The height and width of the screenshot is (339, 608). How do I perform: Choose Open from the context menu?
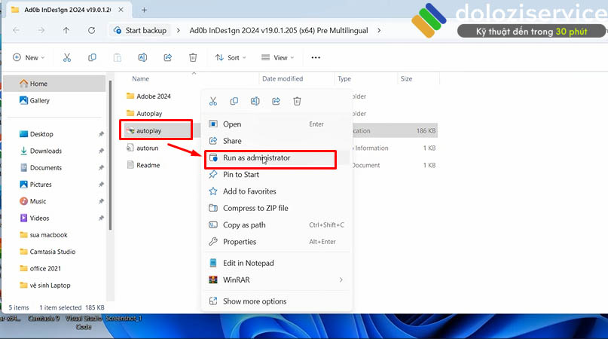tap(277, 124)
